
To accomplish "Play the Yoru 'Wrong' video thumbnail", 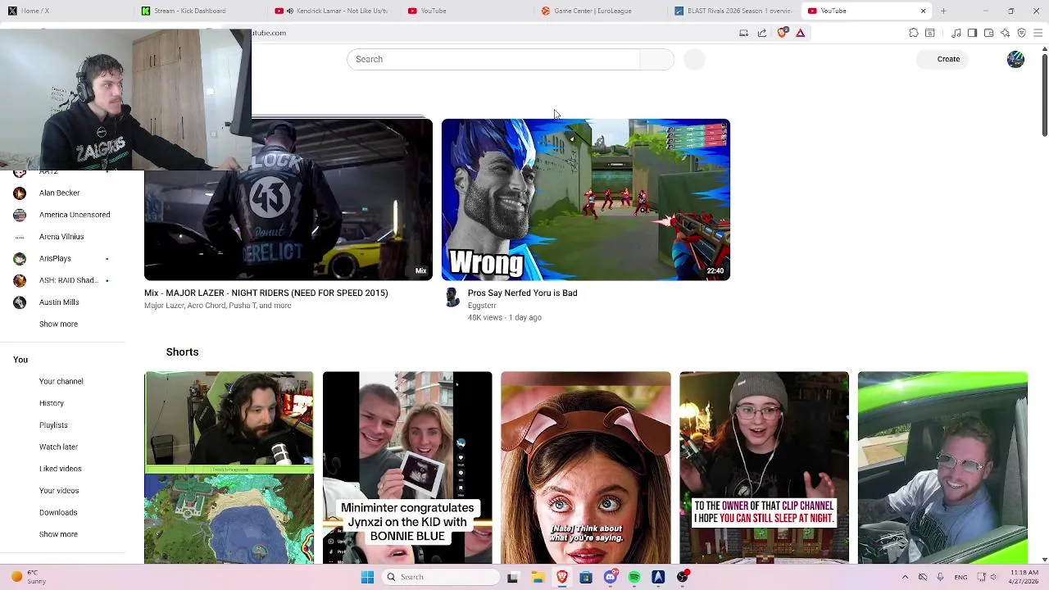I will [586, 200].
